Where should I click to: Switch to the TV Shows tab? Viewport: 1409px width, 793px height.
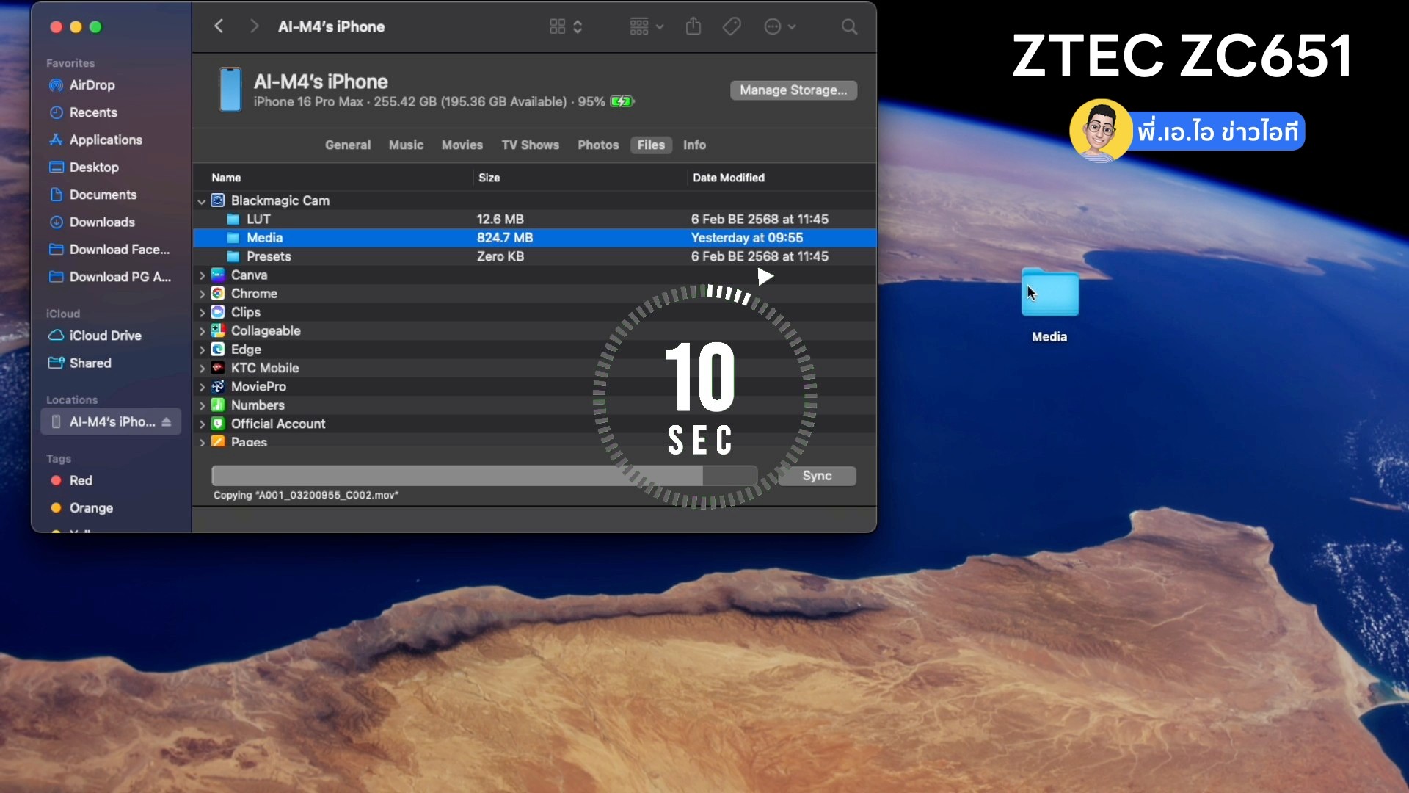tap(531, 145)
